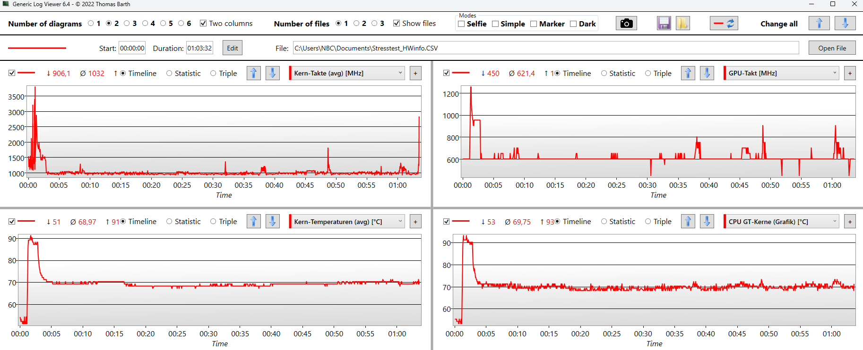863x350 pixels.
Task: Click the file path text field
Action: (545, 48)
